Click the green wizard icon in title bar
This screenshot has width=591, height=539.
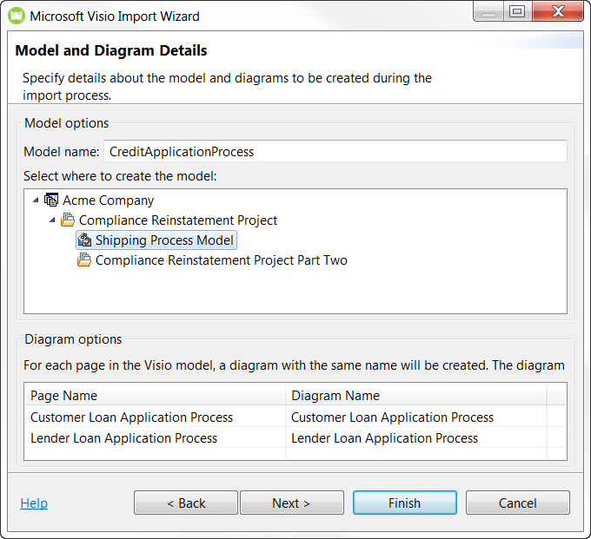pos(17,16)
